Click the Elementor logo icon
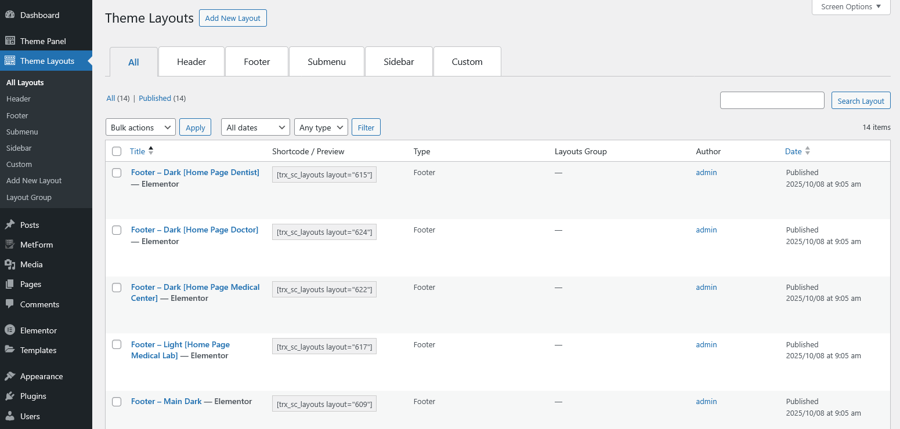The height and width of the screenshot is (429, 900). [10, 330]
